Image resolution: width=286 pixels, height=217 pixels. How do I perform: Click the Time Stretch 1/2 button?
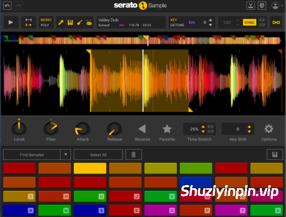210,131
